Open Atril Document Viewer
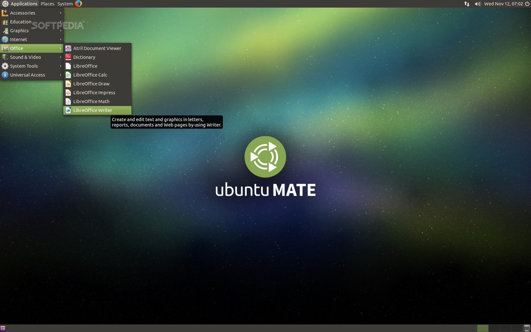Screen dimensions: 531x332 pos(97,48)
